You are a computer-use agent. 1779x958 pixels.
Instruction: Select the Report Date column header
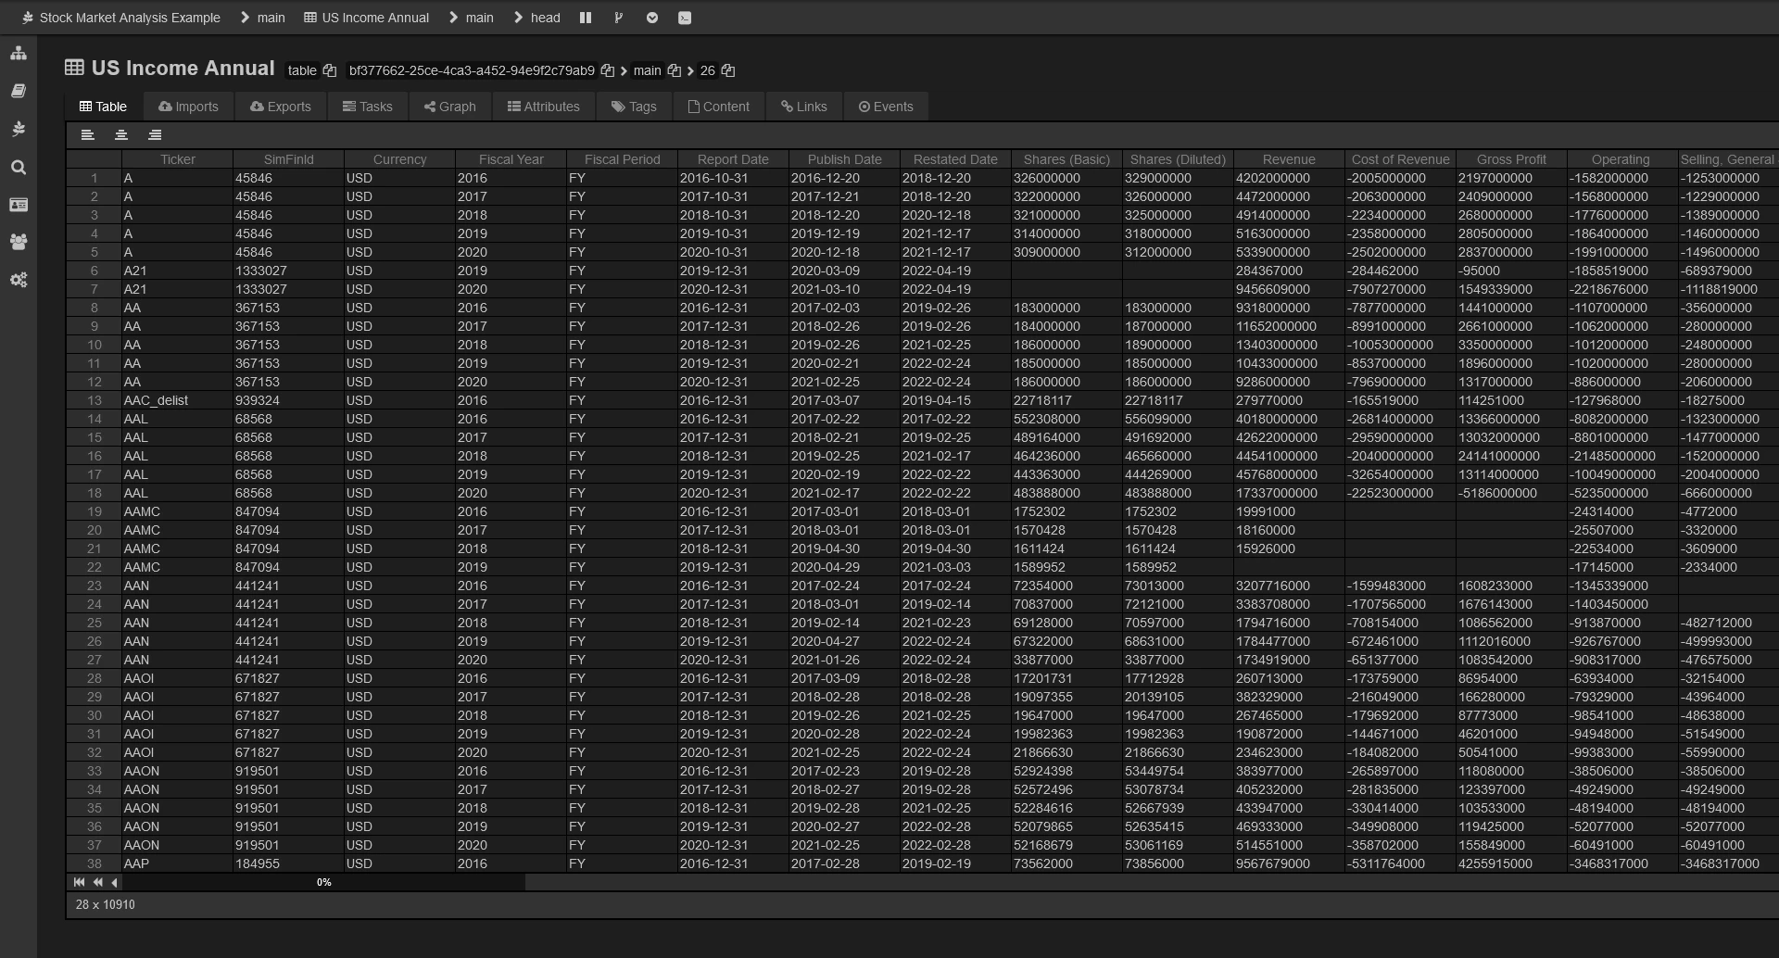click(x=733, y=159)
